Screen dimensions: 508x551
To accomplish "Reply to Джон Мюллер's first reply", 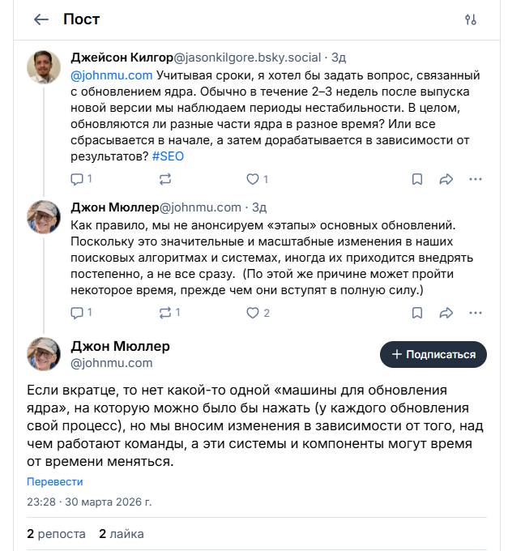I will 78,312.
